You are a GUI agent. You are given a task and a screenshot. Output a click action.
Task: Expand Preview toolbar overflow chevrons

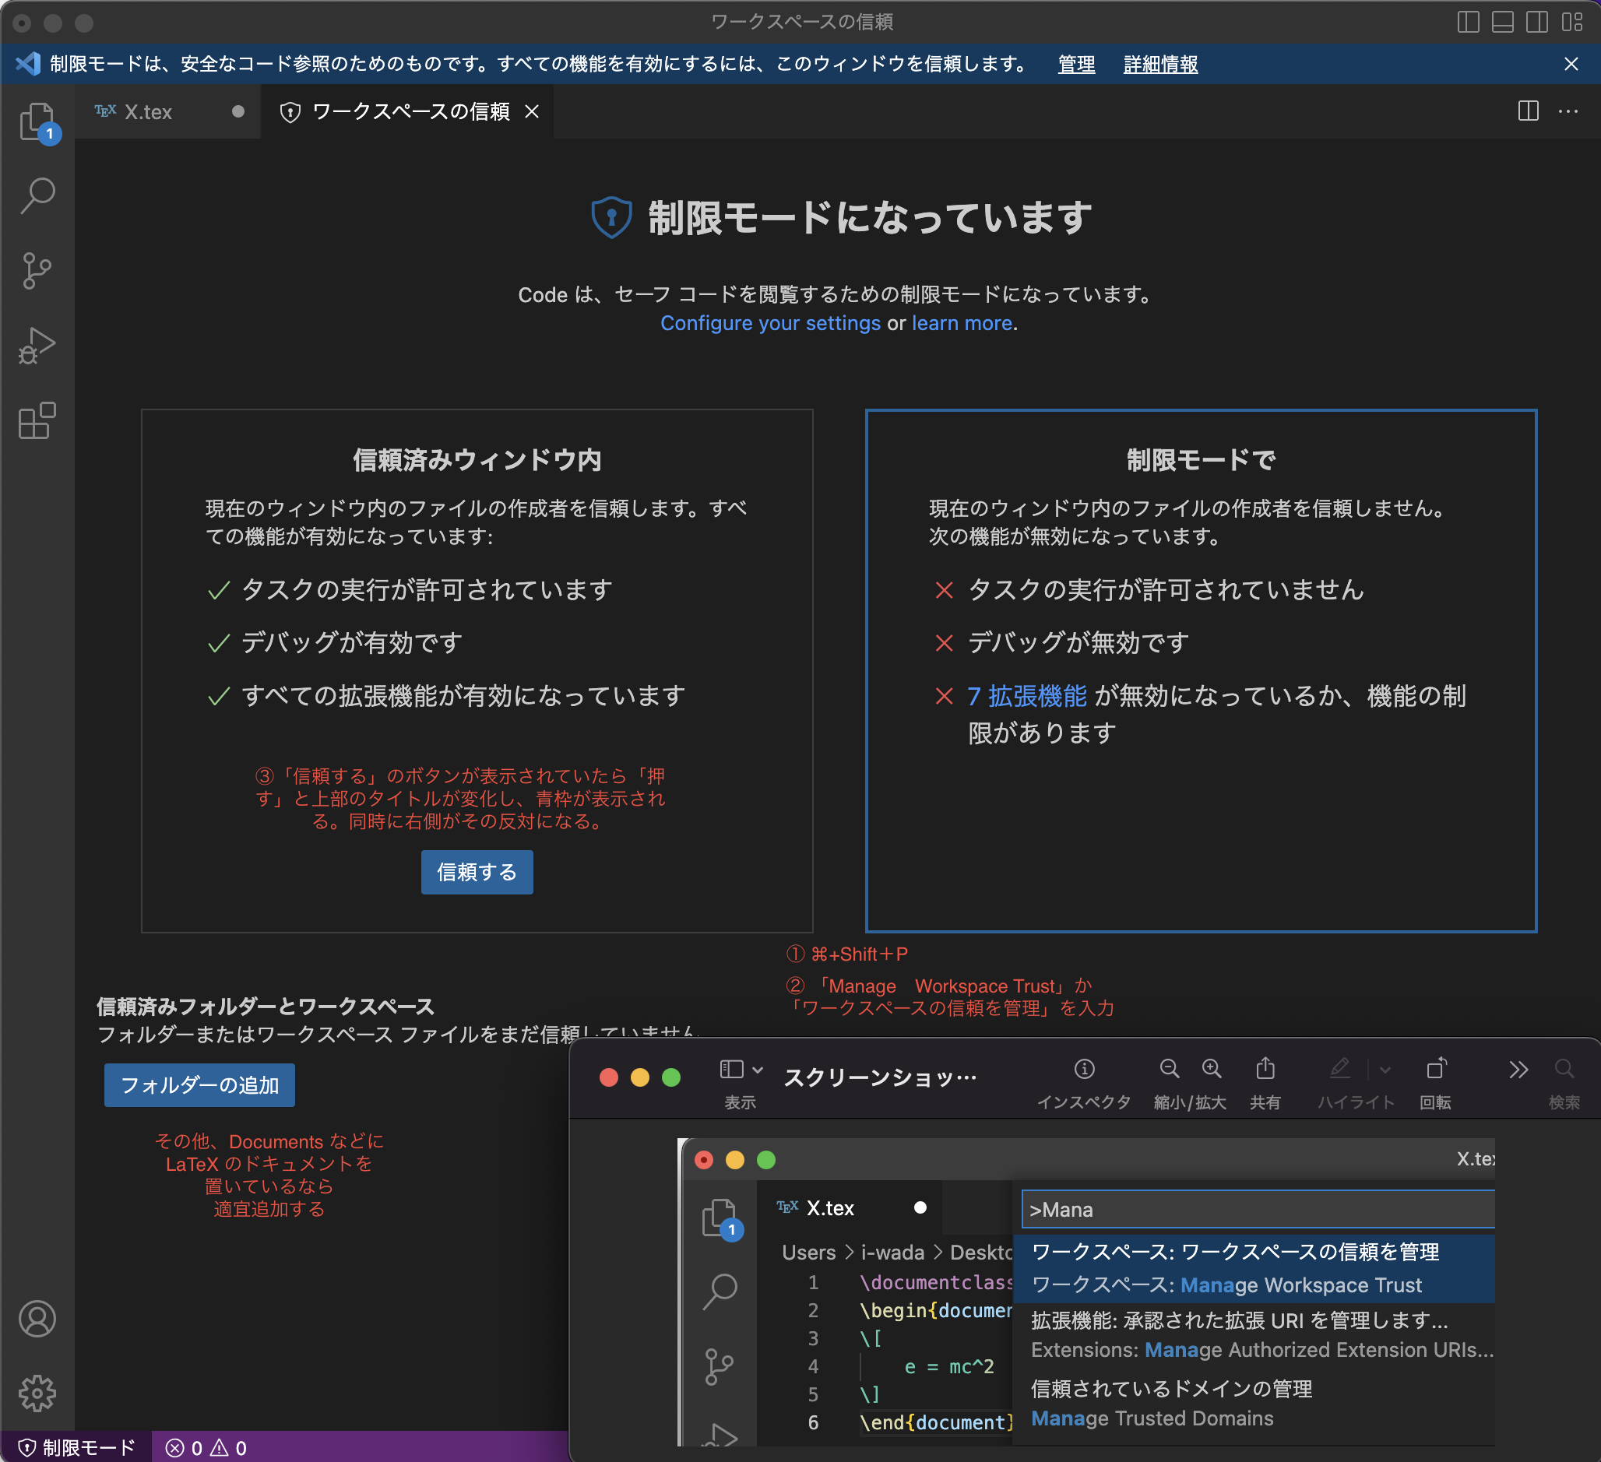click(x=1518, y=1070)
